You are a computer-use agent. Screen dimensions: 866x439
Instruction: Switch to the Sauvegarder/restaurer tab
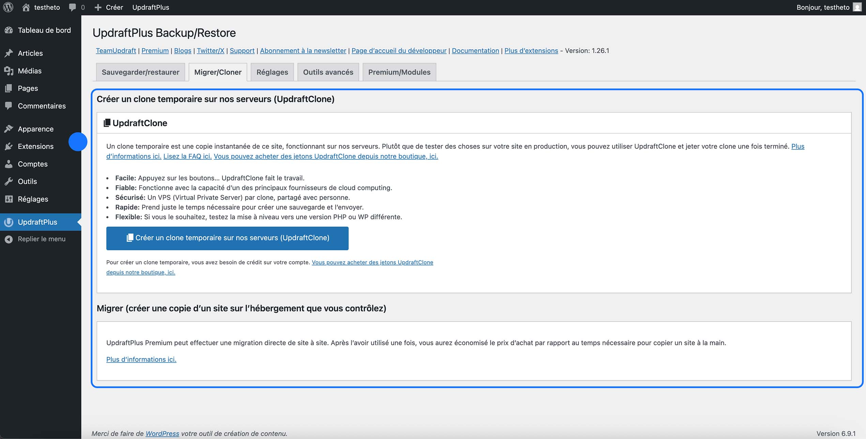(x=140, y=72)
